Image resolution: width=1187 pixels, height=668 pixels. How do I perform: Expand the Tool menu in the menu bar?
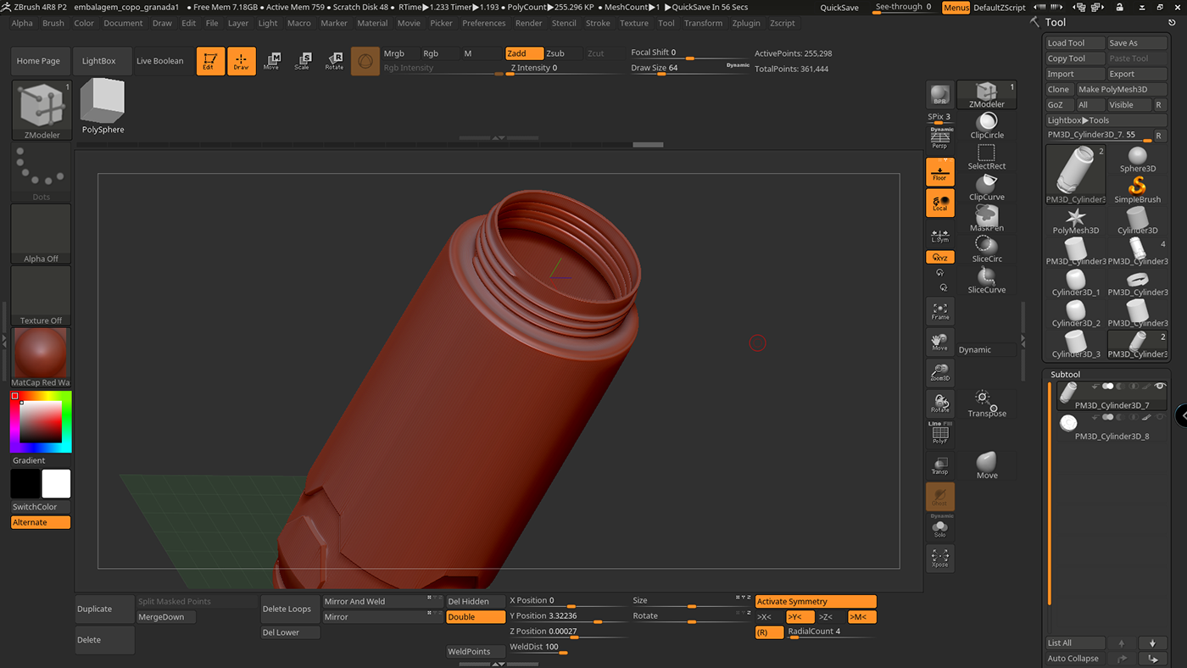[x=666, y=23]
